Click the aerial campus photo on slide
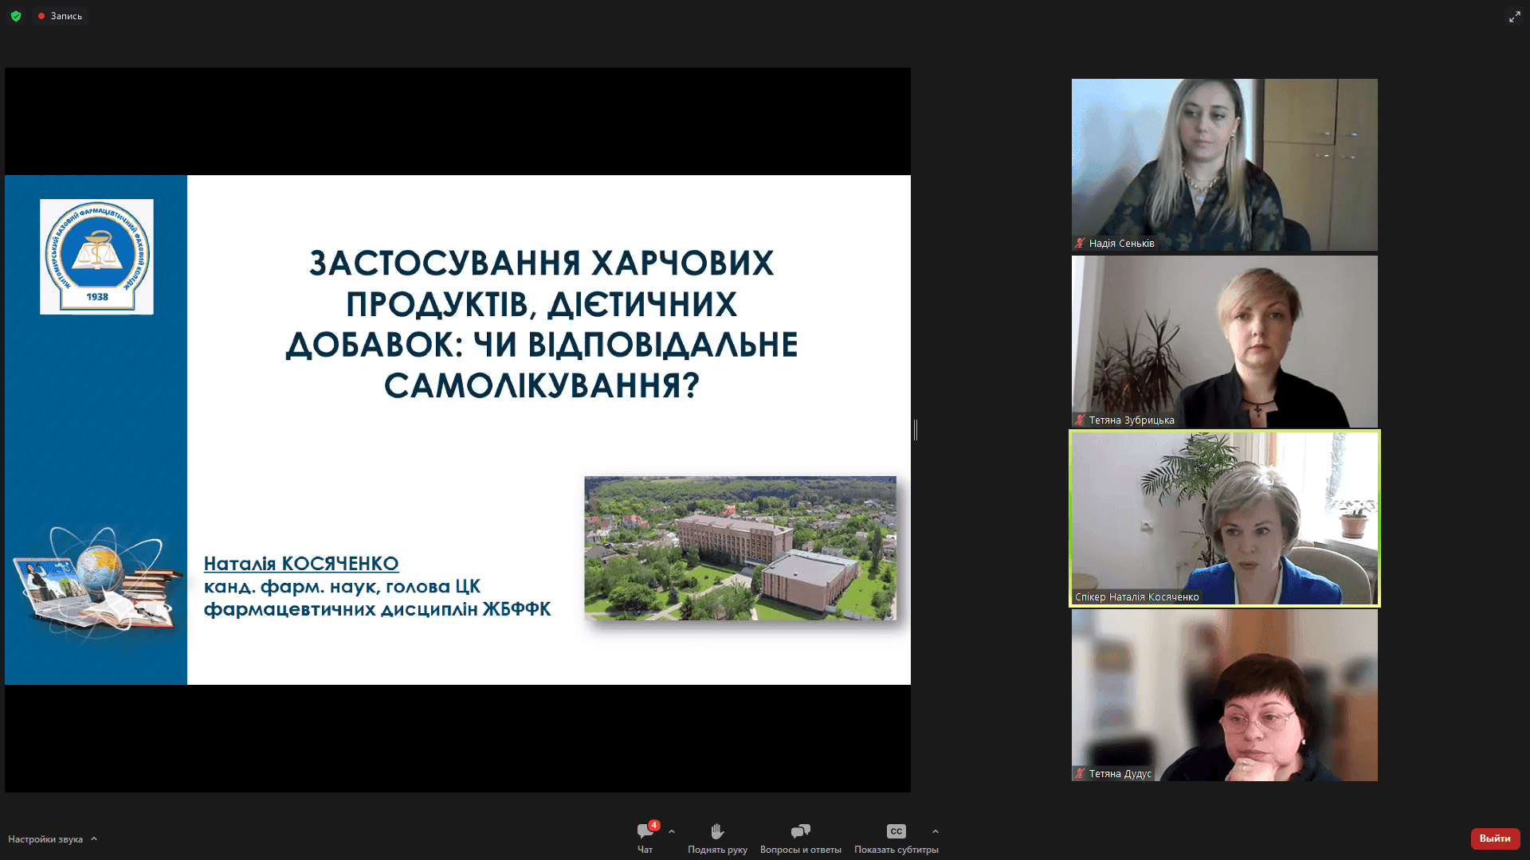Image resolution: width=1530 pixels, height=860 pixels. [x=740, y=548]
